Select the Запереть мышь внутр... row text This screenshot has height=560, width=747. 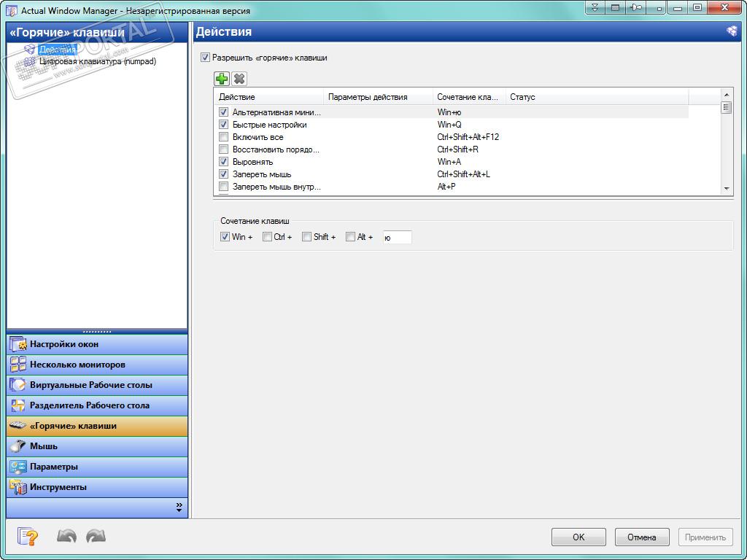tap(276, 187)
